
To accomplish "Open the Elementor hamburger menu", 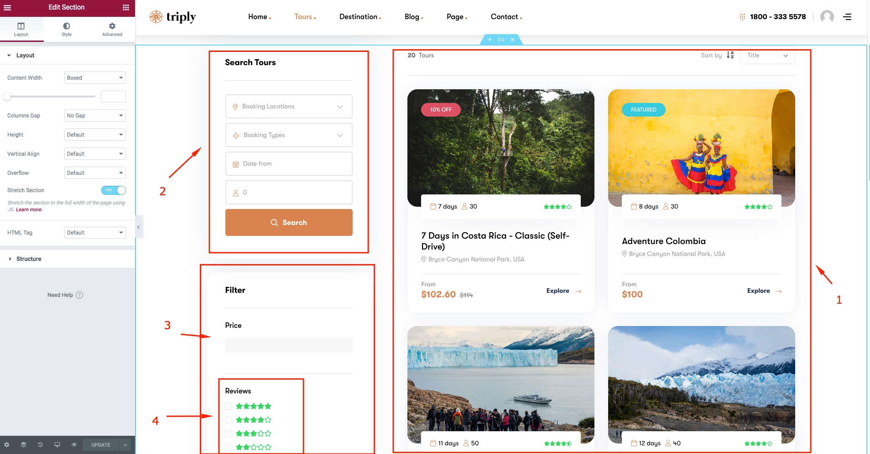I will [x=7, y=8].
